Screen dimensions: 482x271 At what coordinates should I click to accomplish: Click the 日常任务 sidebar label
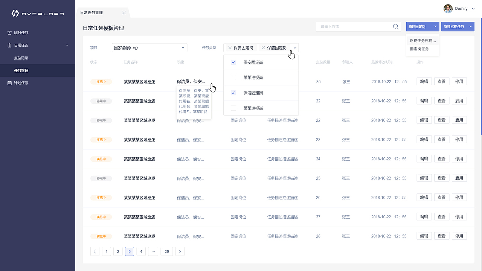(21, 45)
